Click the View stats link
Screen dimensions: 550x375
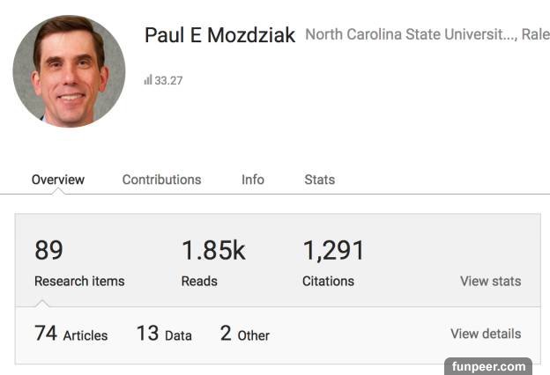490,282
